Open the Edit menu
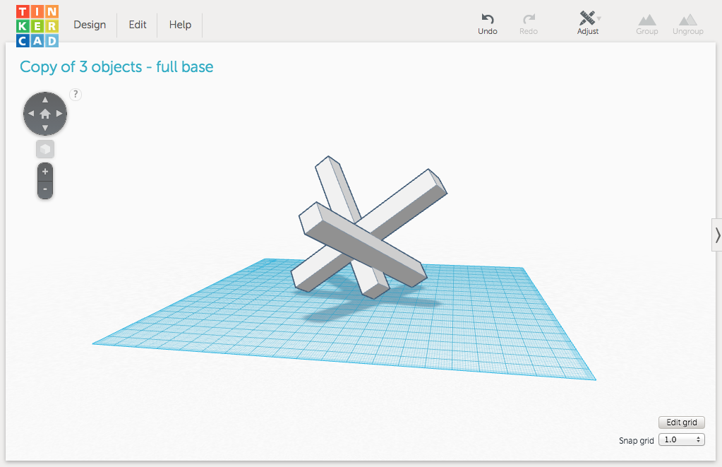The height and width of the screenshot is (467, 722). pos(137,25)
